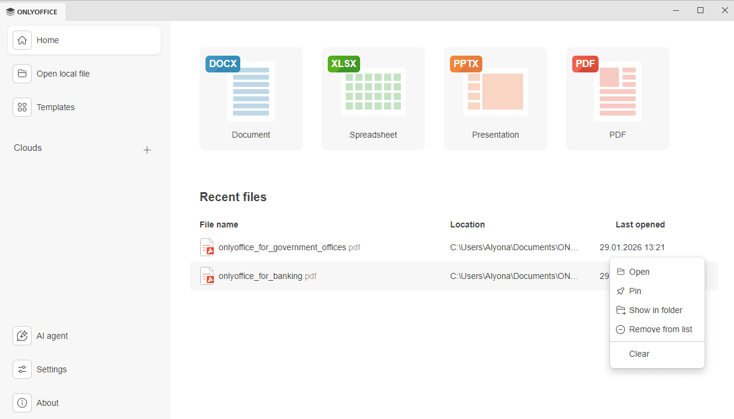734x419 pixels.
Task: Choose Show in folder menu entry
Action: click(x=655, y=310)
